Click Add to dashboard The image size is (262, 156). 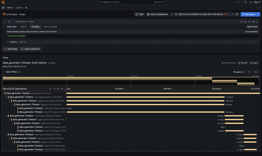pos(157,14)
